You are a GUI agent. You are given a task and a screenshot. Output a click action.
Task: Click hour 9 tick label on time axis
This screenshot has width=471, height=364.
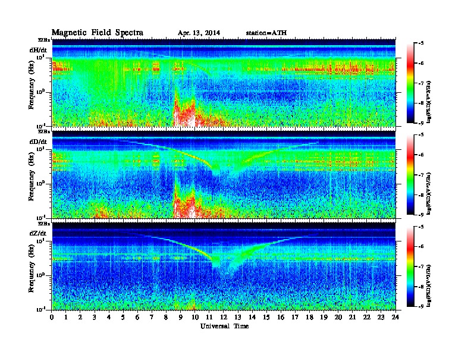click(181, 318)
